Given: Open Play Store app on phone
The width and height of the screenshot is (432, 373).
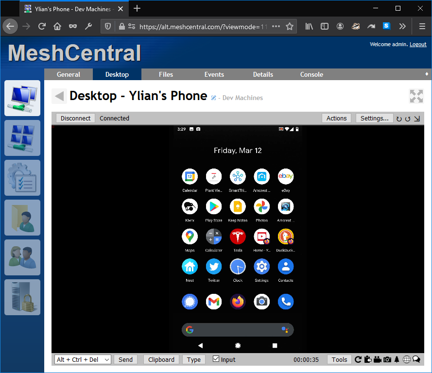Looking at the screenshot, I should point(214,206).
